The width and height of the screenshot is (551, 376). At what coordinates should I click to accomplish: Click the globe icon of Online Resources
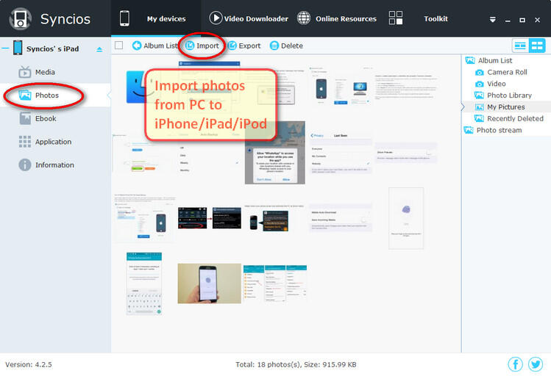(304, 18)
